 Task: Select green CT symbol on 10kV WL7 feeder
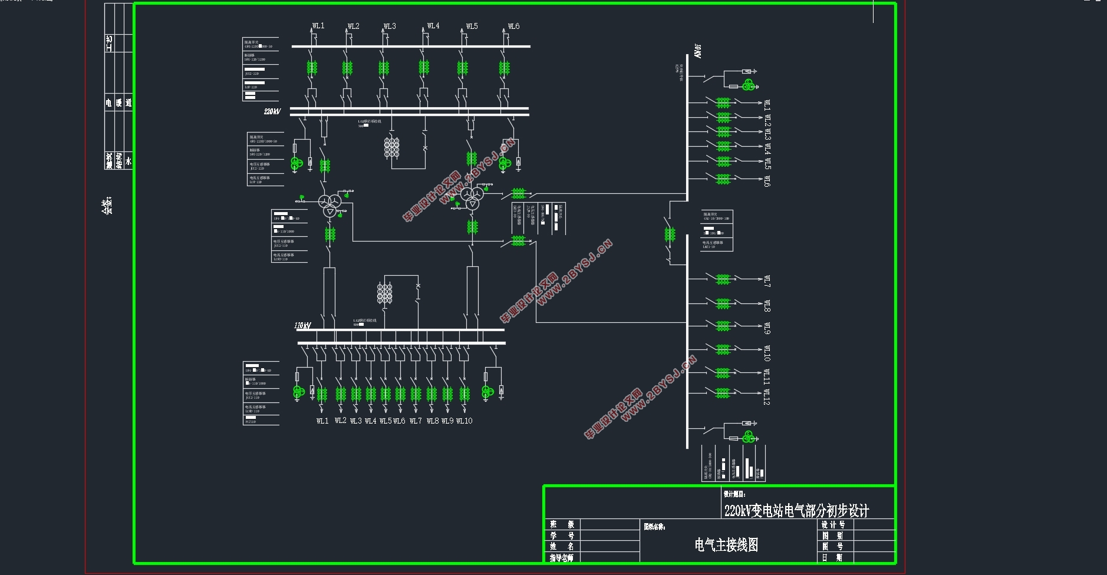723,279
